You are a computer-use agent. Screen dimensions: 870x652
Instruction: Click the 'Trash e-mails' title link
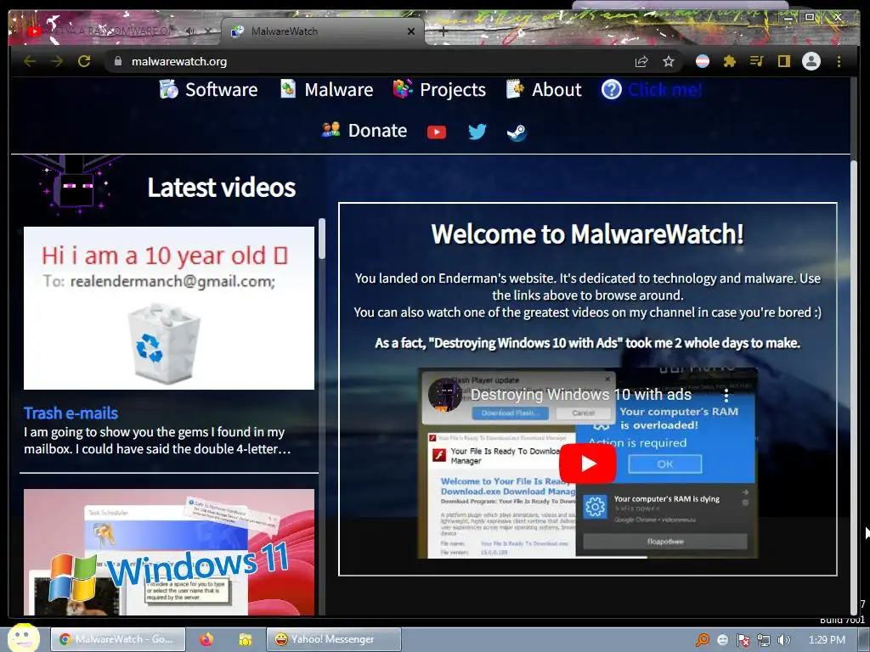pyautogui.click(x=71, y=413)
